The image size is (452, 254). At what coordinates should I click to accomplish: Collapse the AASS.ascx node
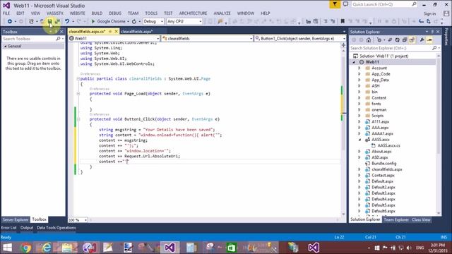point(359,140)
